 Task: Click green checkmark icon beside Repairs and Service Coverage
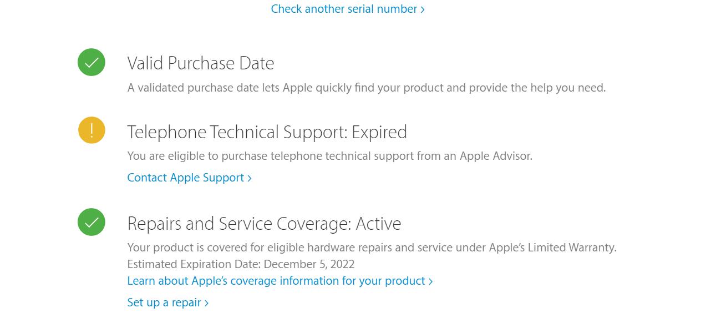[x=92, y=222]
